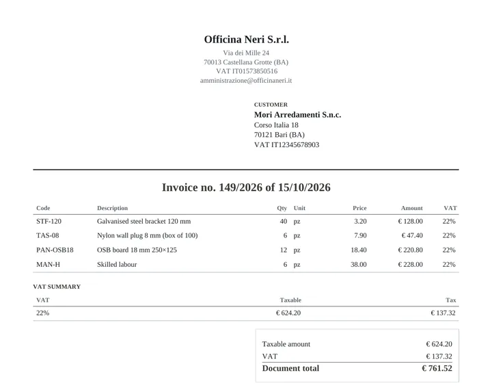The height and width of the screenshot is (390, 492).
Task: Click the Taxable amount label in totals box
Action: click(x=286, y=344)
